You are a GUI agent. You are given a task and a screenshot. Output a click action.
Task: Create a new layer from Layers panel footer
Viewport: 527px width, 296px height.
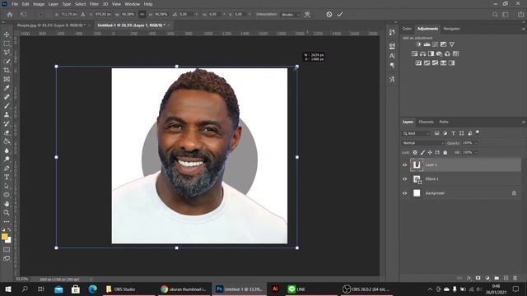coord(506,278)
